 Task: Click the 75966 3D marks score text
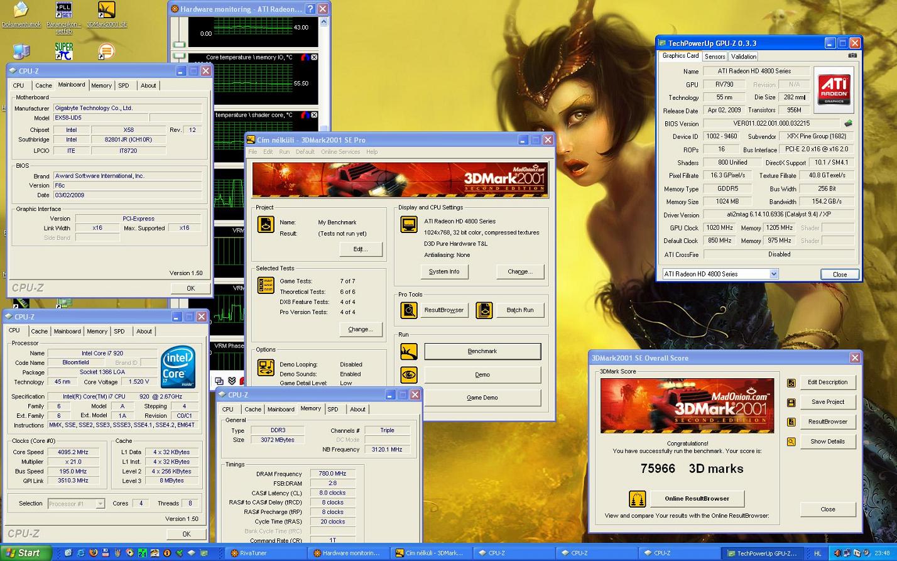coord(692,469)
